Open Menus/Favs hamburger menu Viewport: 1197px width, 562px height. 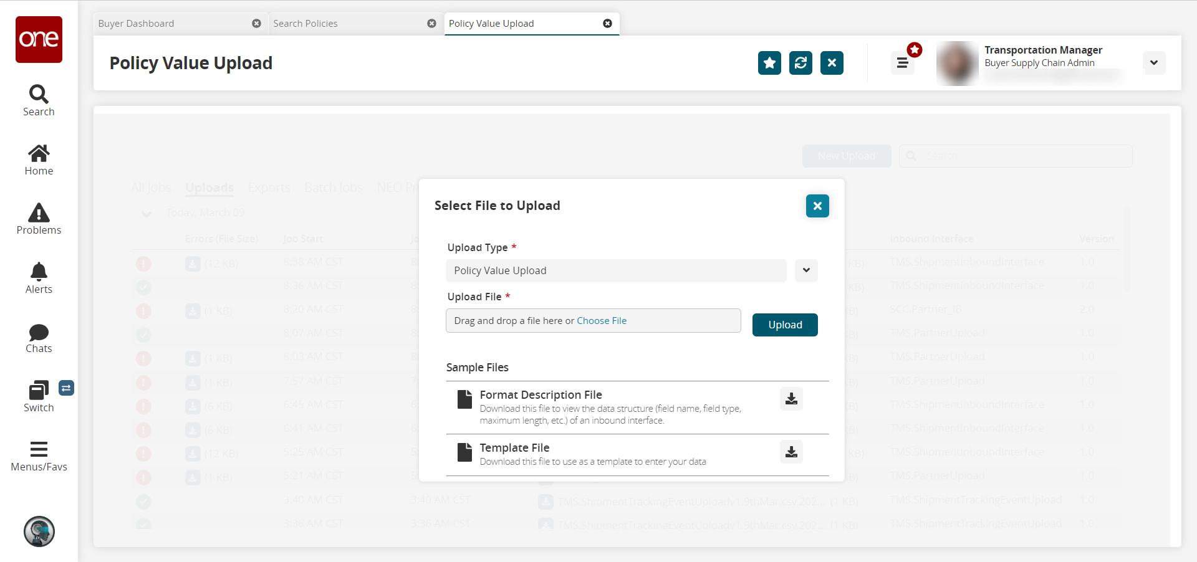click(x=39, y=450)
